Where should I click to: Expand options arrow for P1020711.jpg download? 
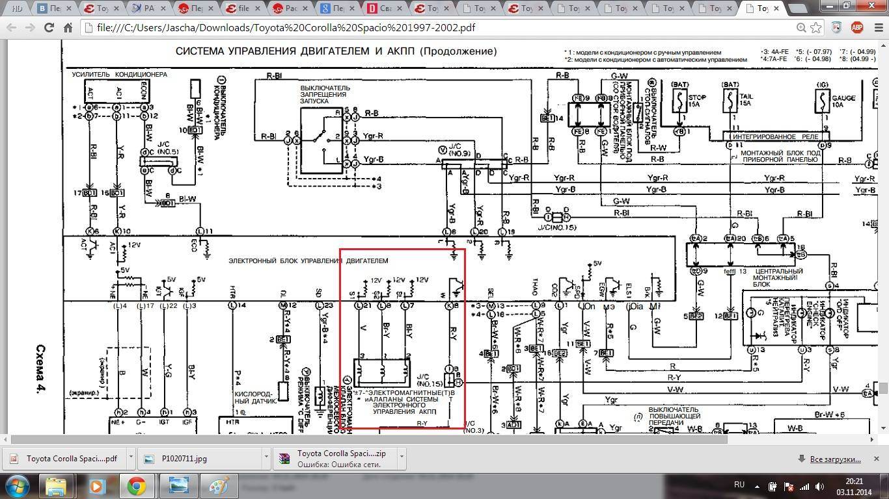266,458
